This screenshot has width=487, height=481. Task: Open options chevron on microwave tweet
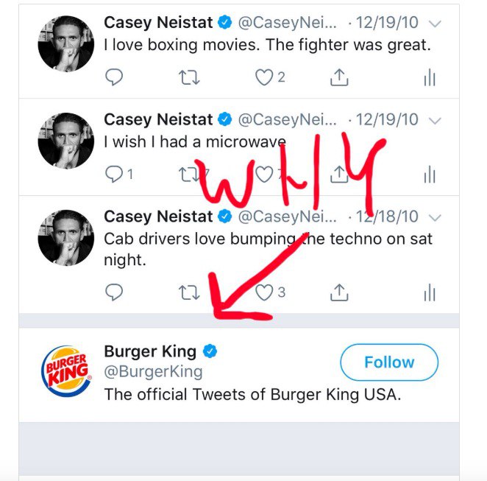pyautogui.click(x=435, y=121)
